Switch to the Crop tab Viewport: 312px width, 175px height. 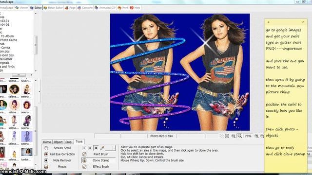[68, 142]
